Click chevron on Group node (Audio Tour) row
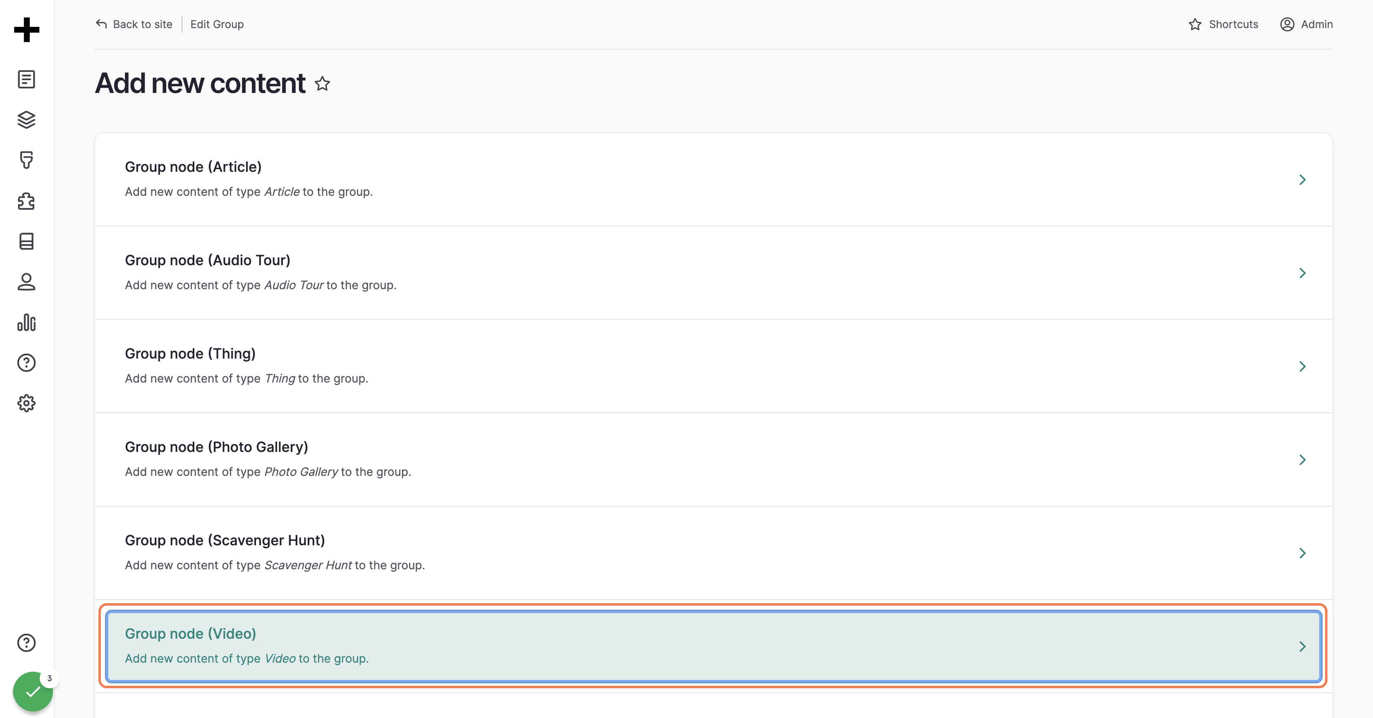Screen dimensions: 1373x718 tap(1303, 273)
